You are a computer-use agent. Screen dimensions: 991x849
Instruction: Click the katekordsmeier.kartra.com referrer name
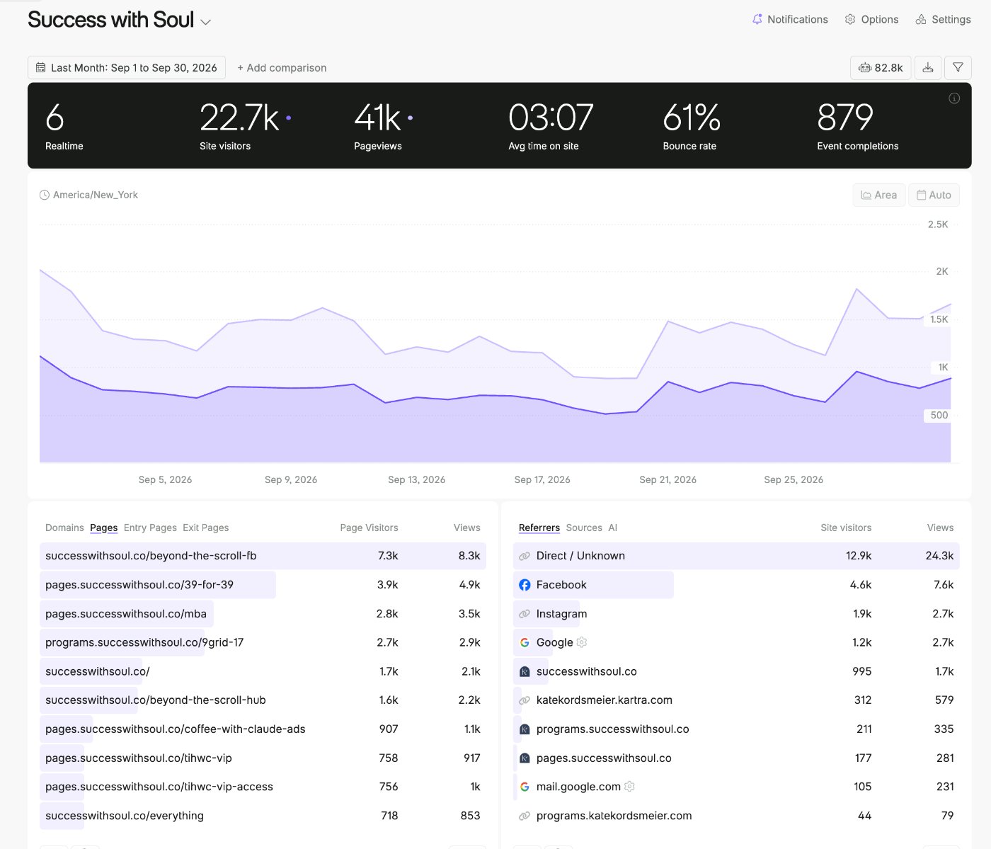[605, 700]
